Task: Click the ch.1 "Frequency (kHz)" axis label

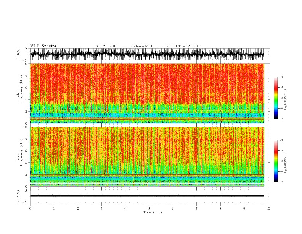Action: click(21, 89)
